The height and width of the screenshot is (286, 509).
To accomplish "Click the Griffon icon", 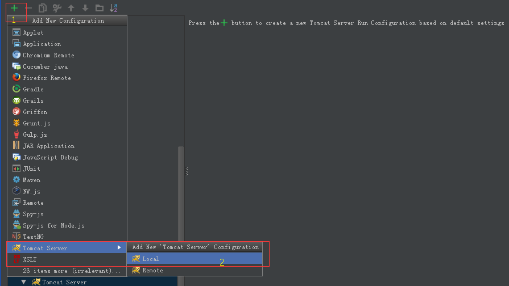I will click(16, 111).
